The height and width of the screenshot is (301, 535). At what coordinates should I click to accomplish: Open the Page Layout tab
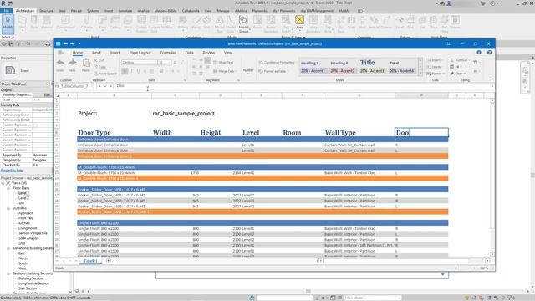click(x=140, y=53)
